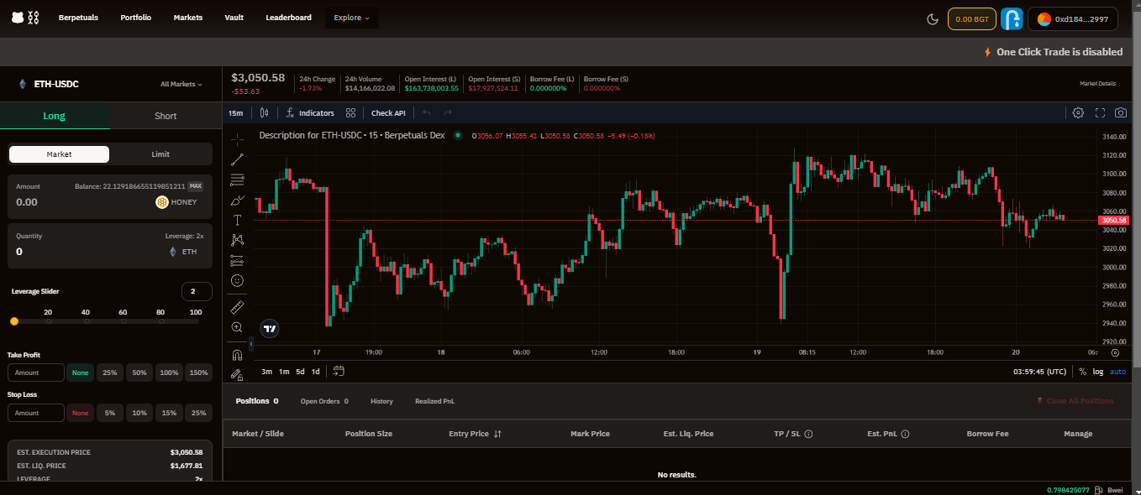
Task: Open the 15m interval selector
Action: coord(236,112)
